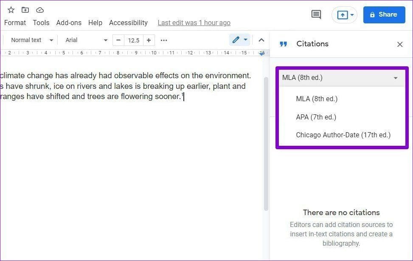
Task: Open the Help menu
Action: [x=95, y=23]
